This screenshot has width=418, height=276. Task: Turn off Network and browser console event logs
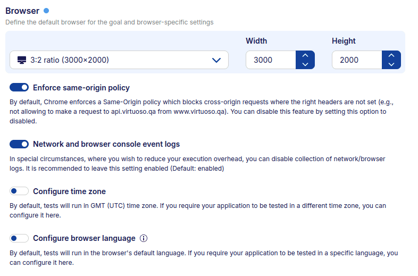pyautogui.click(x=19, y=144)
